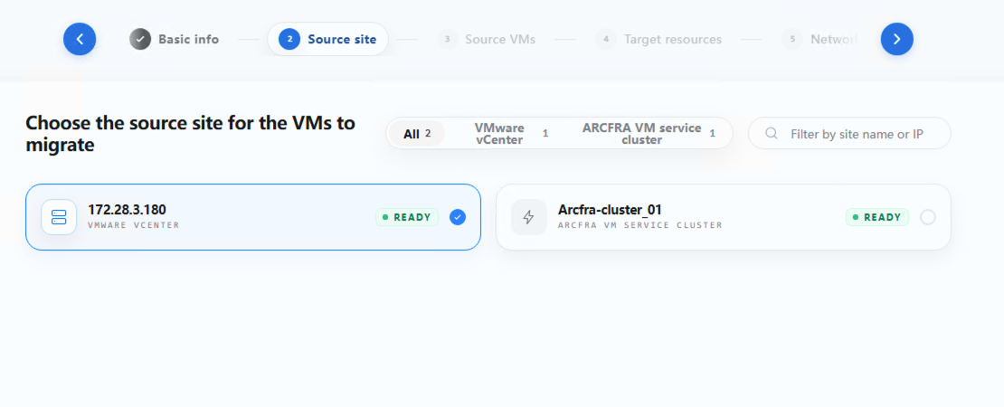The image size is (1004, 407).
Task: Click the Basic info completed checkmark icon
Action: click(x=140, y=39)
